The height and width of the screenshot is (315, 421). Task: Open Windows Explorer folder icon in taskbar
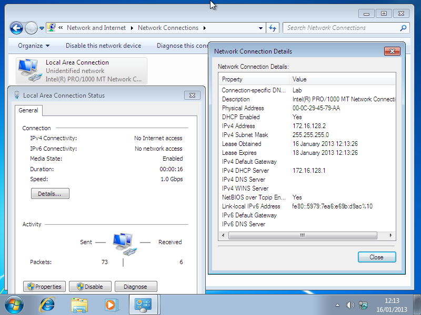tap(79, 304)
